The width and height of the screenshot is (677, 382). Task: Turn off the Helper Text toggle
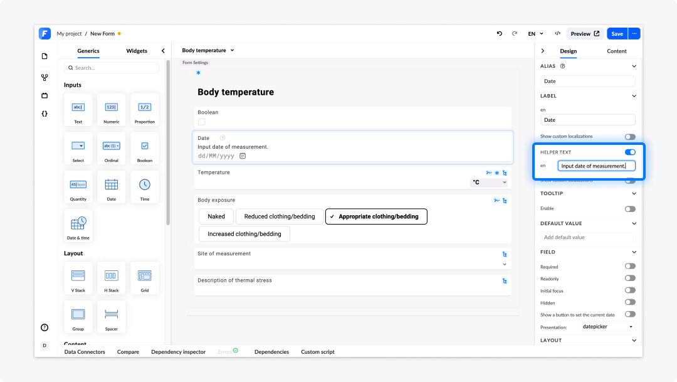pyautogui.click(x=630, y=152)
